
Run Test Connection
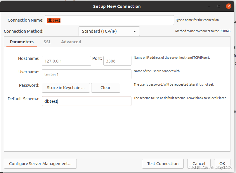[x=163, y=164]
